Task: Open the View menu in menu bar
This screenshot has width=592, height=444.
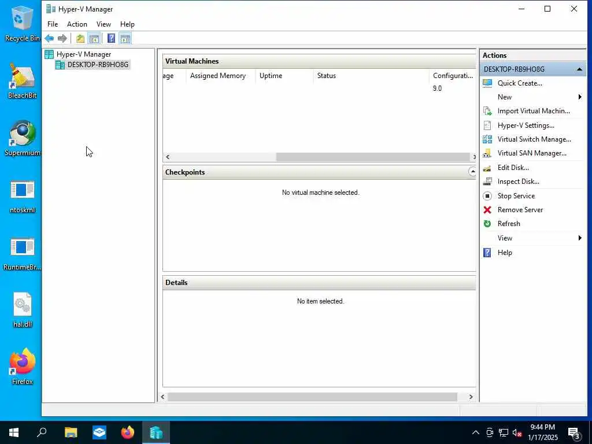Action: click(x=103, y=24)
